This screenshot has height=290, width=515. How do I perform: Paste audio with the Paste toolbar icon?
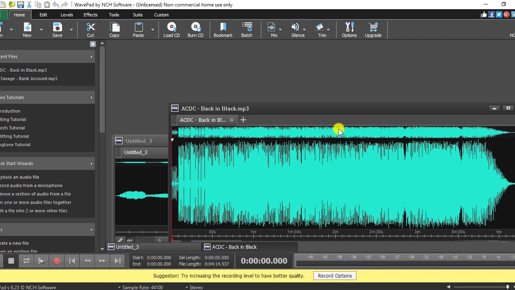tap(138, 30)
